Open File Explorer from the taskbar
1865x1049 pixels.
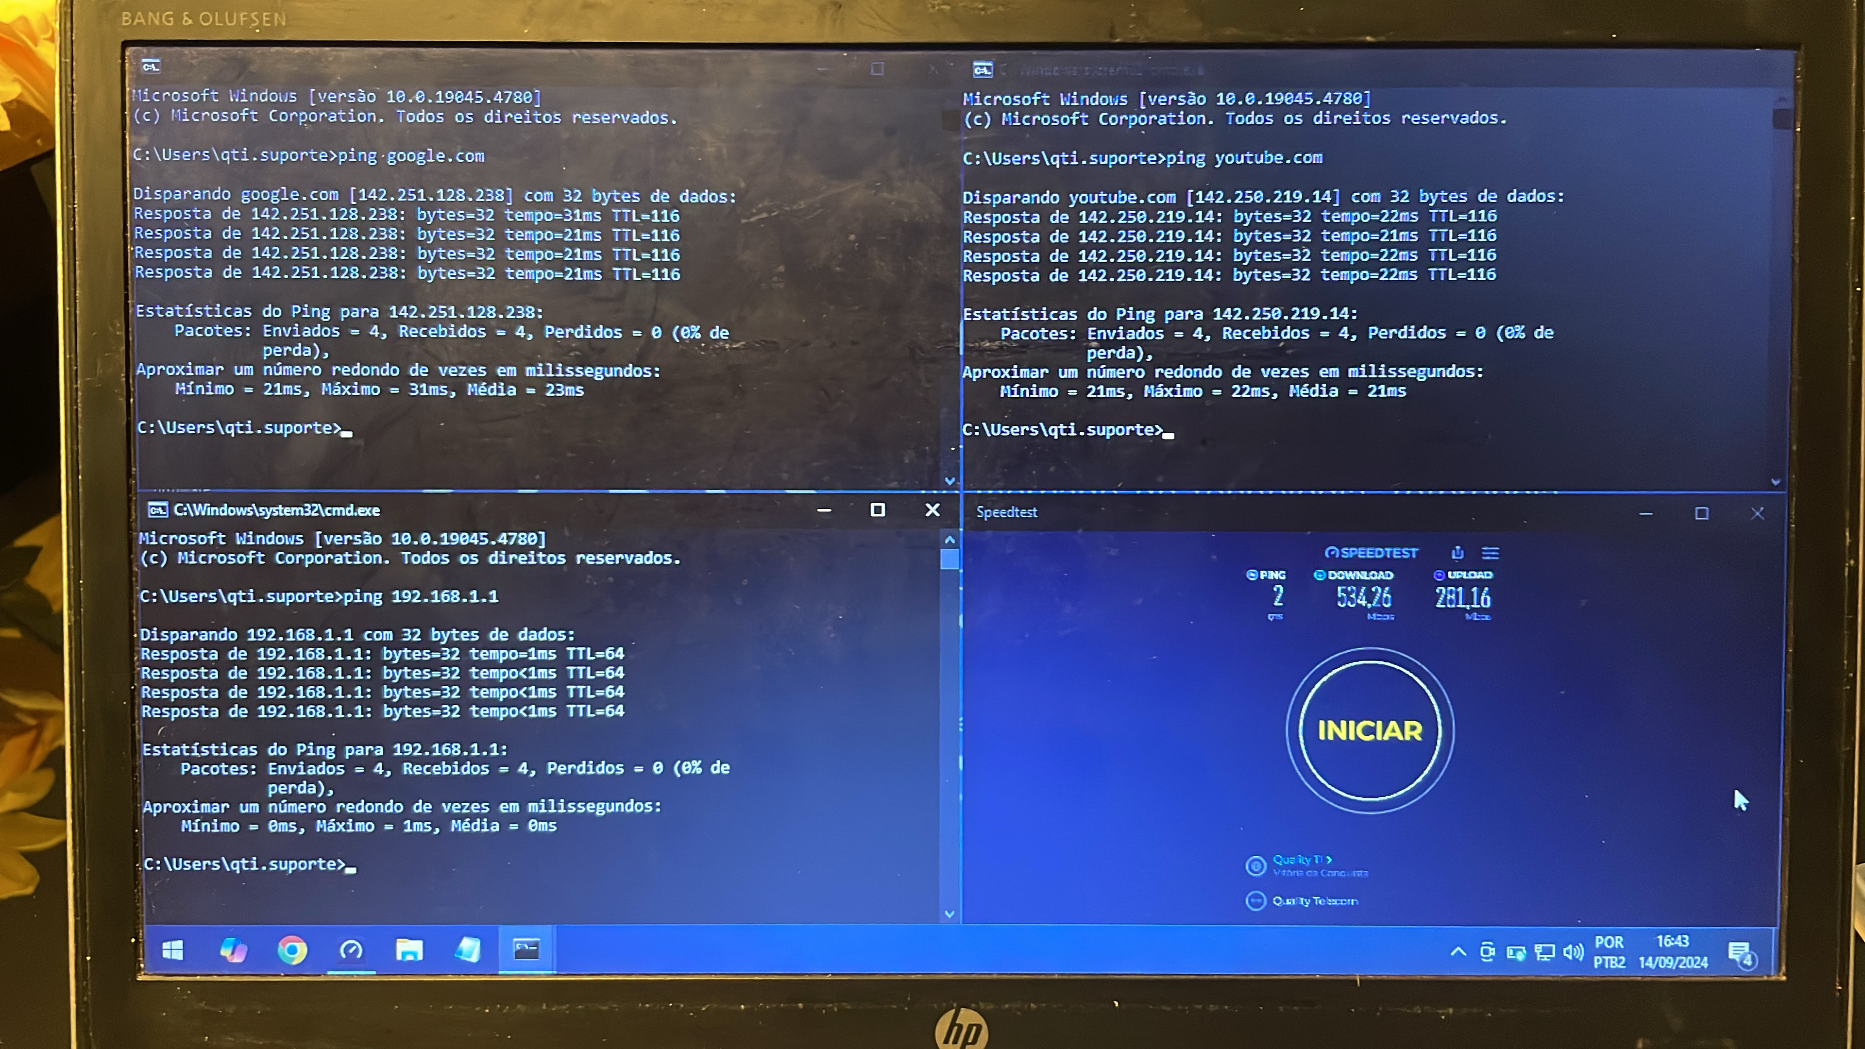pyautogui.click(x=409, y=950)
